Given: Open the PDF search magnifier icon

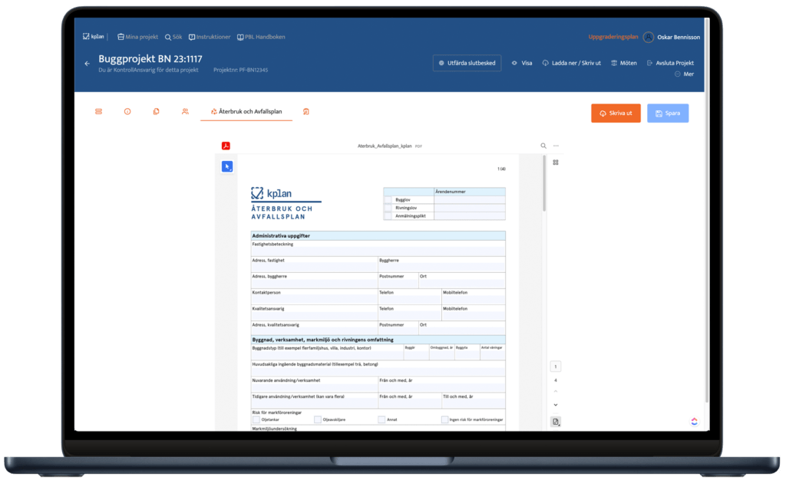Looking at the screenshot, I should 543,146.
